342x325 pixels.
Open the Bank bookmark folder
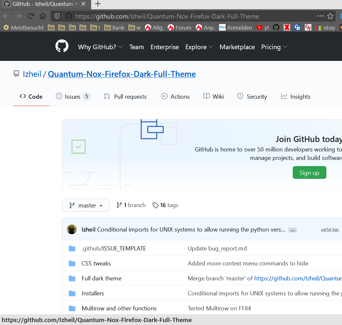click(x=114, y=28)
